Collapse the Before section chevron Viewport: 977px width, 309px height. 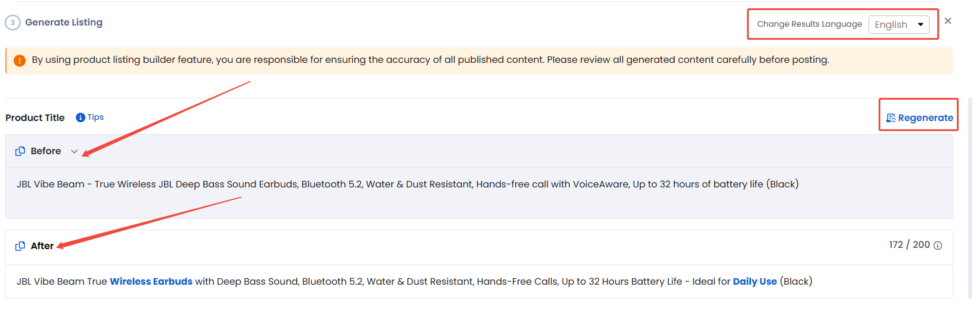pyautogui.click(x=74, y=151)
